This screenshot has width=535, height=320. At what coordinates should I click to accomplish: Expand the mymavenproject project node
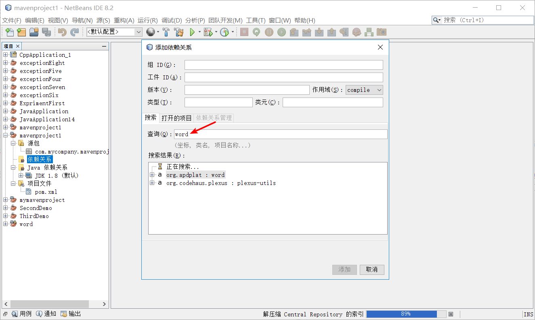tap(6, 200)
